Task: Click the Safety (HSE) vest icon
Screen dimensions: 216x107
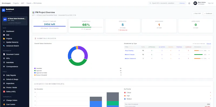Action: (x=4, y=92)
